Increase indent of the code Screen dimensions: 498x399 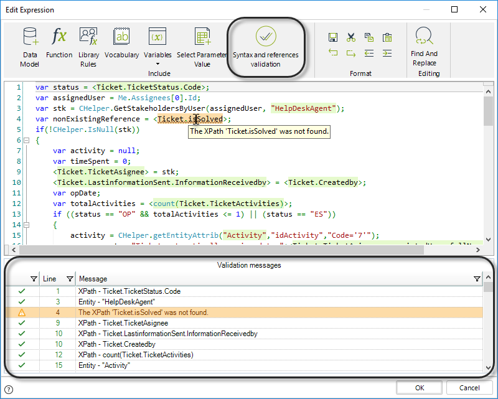[387, 53]
